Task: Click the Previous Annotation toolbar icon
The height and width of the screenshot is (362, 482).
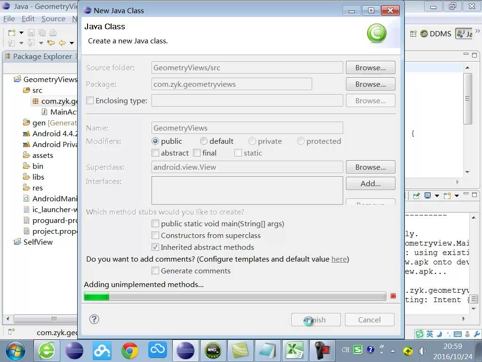Action: 31,43
